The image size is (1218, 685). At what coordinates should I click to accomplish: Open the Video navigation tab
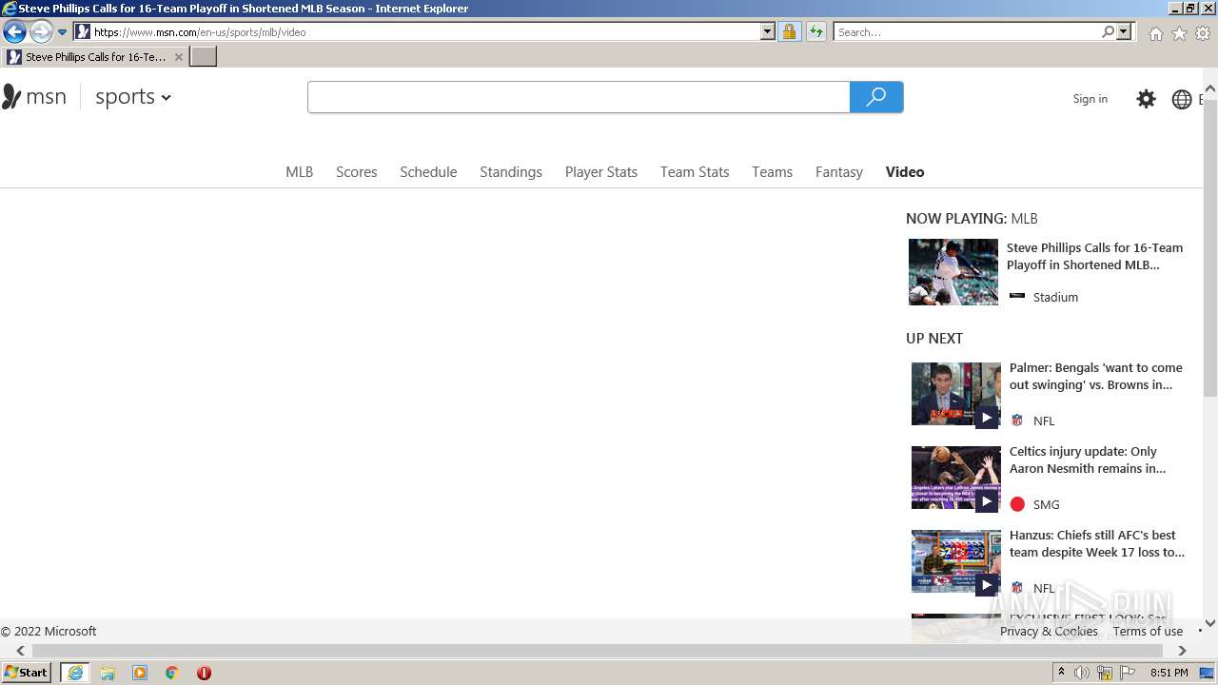[904, 171]
